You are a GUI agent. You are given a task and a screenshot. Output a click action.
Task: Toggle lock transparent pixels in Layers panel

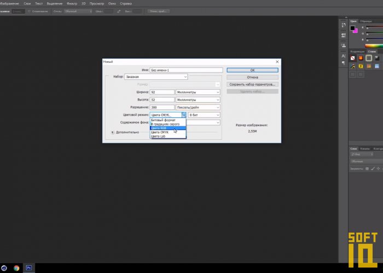pyautogui.click(x=367, y=168)
